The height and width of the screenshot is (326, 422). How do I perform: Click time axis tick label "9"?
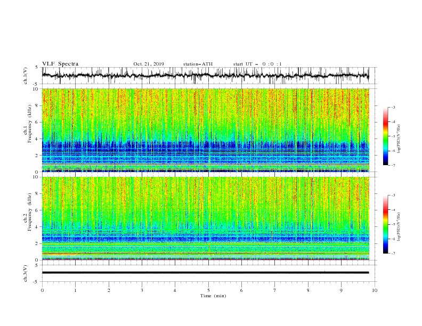(341, 290)
